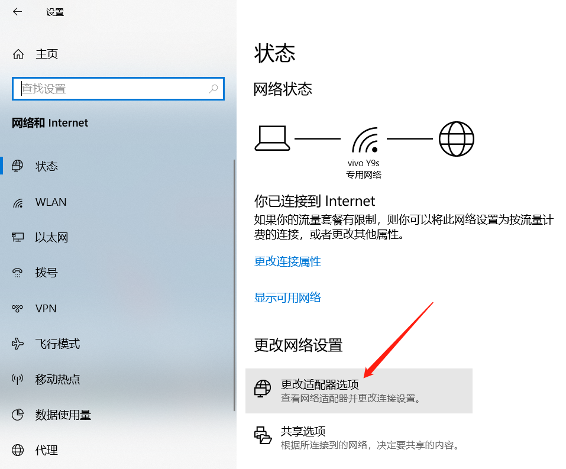Click the sharing options printer icon
The width and height of the screenshot is (566, 469).
click(263, 435)
